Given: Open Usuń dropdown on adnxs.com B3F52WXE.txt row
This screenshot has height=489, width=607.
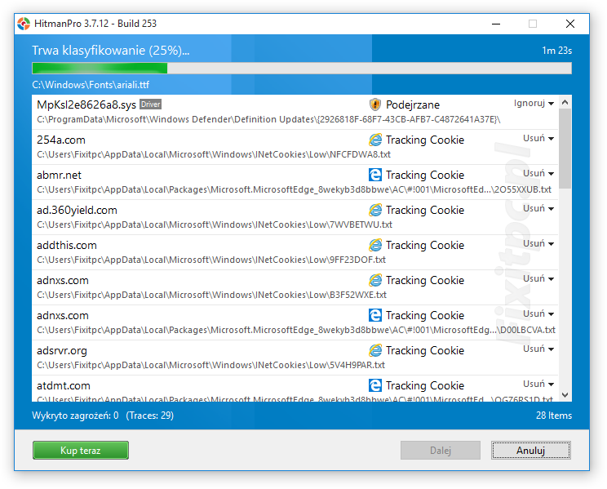Looking at the screenshot, I should coord(538,278).
